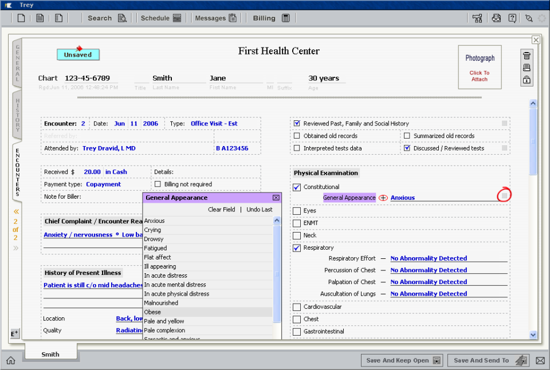Select Drowsy in General Appearance list
The width and height of the screenshot is (550, 370).
(208, 239)
